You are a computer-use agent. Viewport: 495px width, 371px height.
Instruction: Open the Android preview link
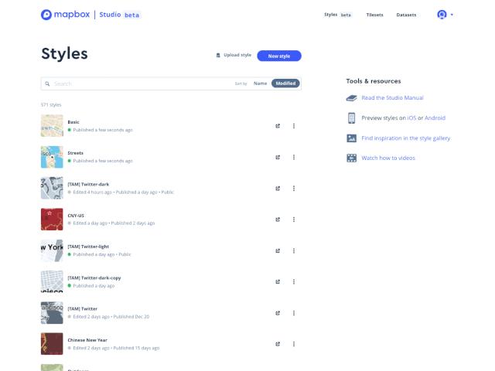pyautogui.click(x=435, y=118)
